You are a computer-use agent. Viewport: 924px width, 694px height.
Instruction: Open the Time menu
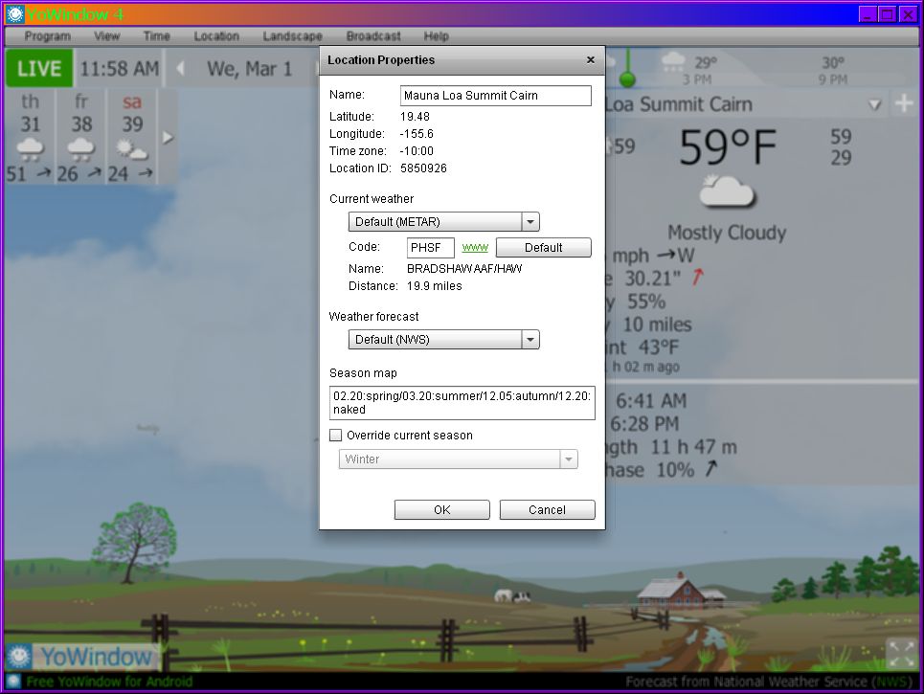157,36
